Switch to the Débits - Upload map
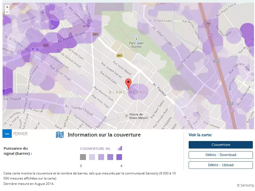This screenshot has width=255, height=191. [220, 165]
